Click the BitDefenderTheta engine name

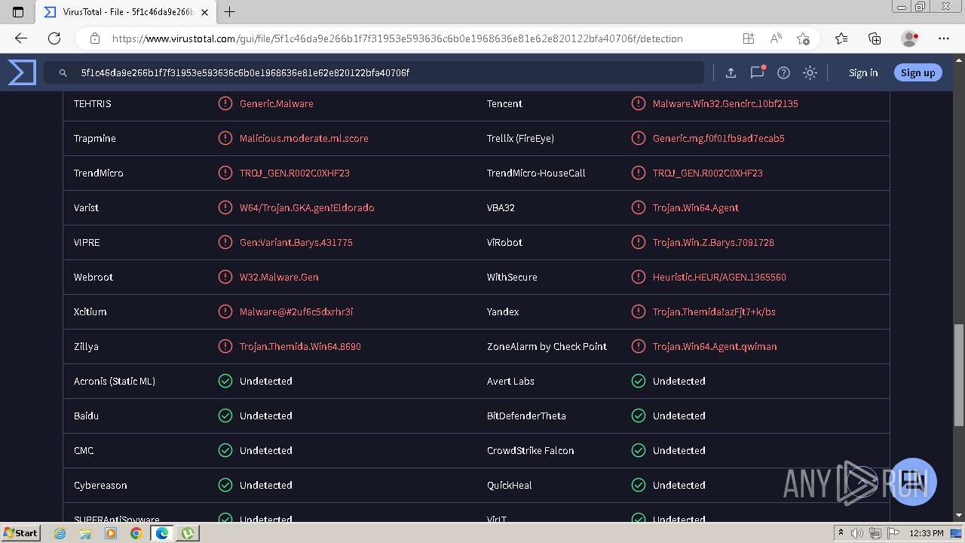pyautogui.click(x=526, y=416)
